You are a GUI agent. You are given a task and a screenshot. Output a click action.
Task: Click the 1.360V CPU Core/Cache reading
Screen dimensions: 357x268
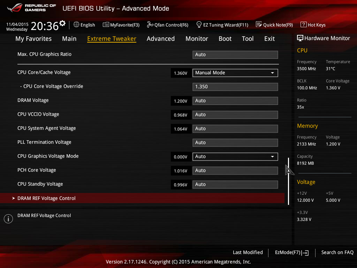181,73
